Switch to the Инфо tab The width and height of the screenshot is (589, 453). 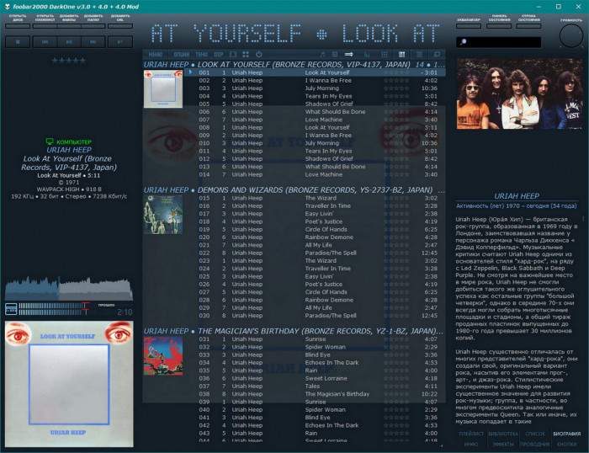471,444
